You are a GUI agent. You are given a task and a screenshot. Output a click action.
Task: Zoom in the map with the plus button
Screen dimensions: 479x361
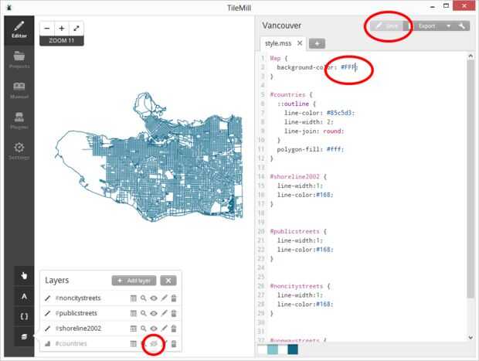(62, 29)
